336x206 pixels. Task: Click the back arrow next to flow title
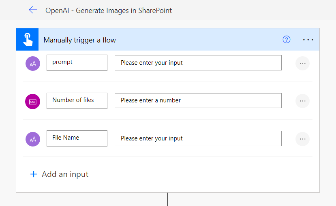pos(33,10)
